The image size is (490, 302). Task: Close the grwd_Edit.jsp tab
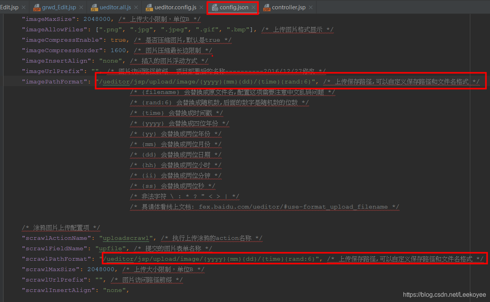pos(81,8)
